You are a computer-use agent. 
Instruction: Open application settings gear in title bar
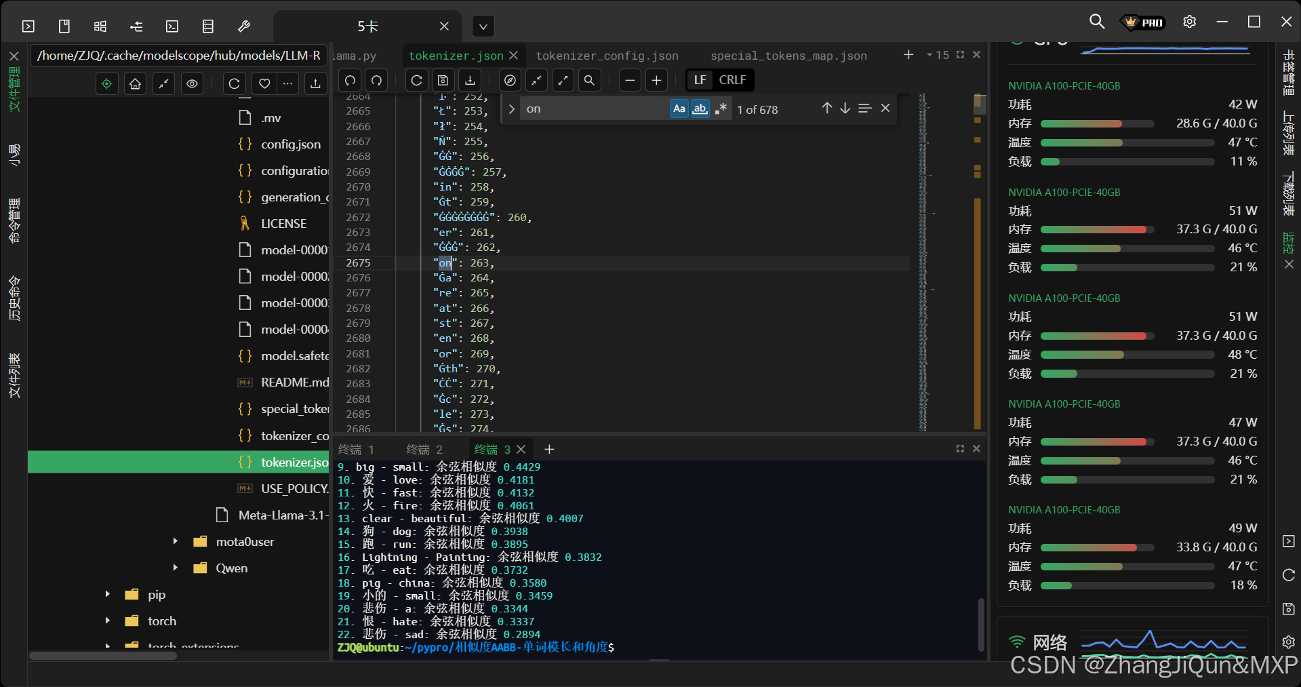tap(1189, 22)
